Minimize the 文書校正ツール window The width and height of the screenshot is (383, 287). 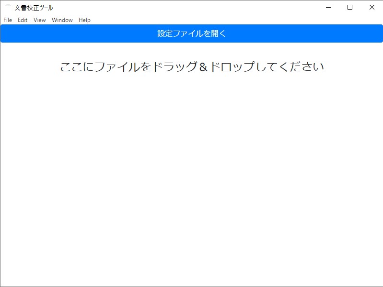pyautogui.click(x=328, y=7)
